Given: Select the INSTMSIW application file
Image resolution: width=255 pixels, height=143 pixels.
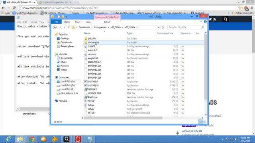Looking at the screenshot, I should 93,85.
